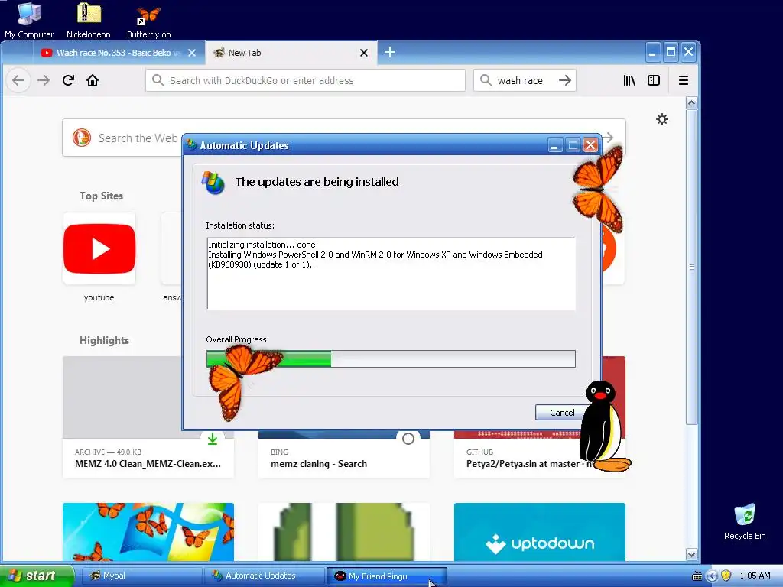Image resolution: width=783 pixels, height=587 pixels.
Task: Switch to Automatic Updates taskbar button
Action: click(x=264, y=576)
